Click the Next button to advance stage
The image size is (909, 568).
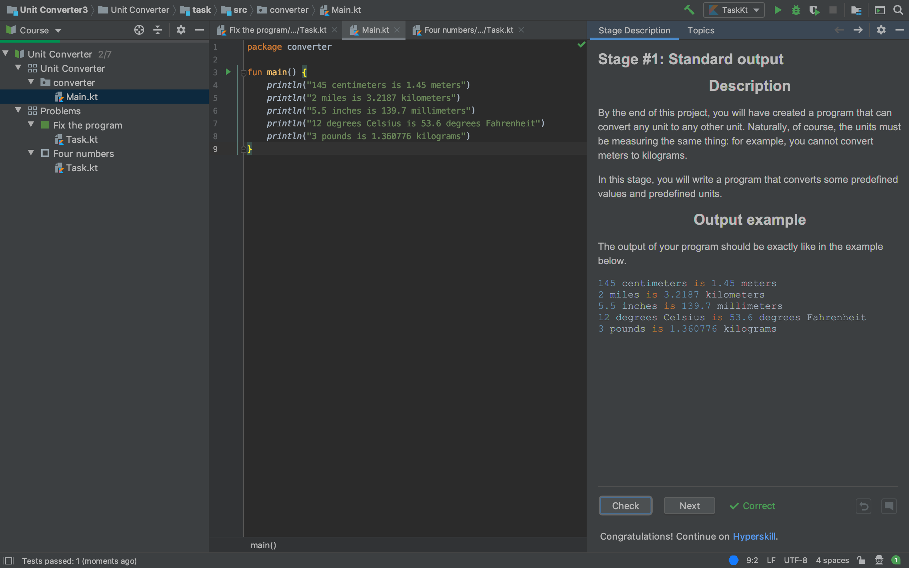pyautogui.click(x=689, y=505)
